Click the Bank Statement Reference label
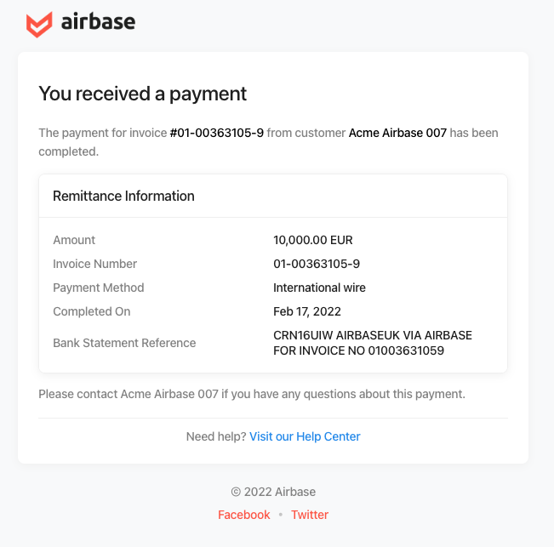554x547 pixels. (124, 343)
